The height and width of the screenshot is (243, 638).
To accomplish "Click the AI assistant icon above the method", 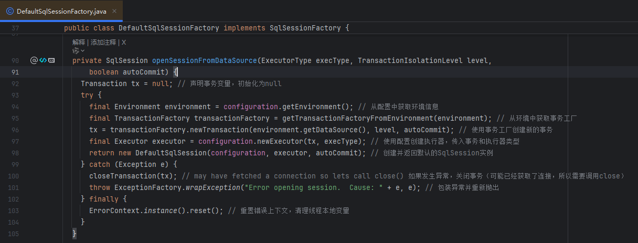I will tap(76, 51).
